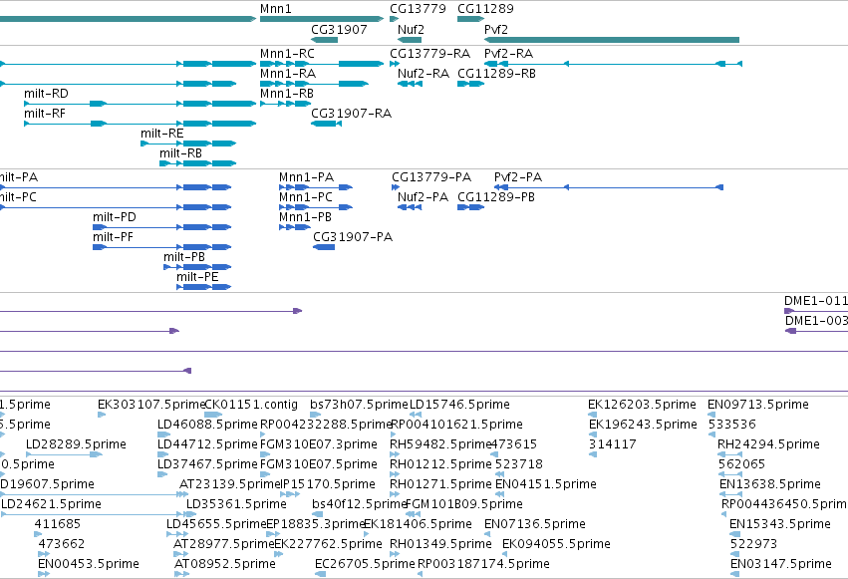The height and width of the screenshot is (579, 848).
Task: Click the Nuf2 gene feature
Action: click(x=410, y=40)
